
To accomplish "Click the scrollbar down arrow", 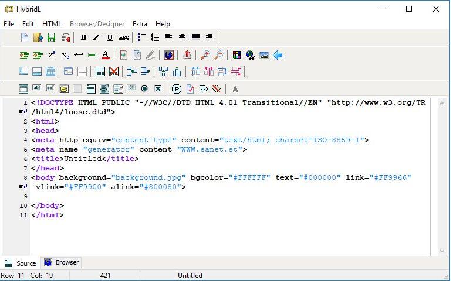I will click(x=442, y=251).
